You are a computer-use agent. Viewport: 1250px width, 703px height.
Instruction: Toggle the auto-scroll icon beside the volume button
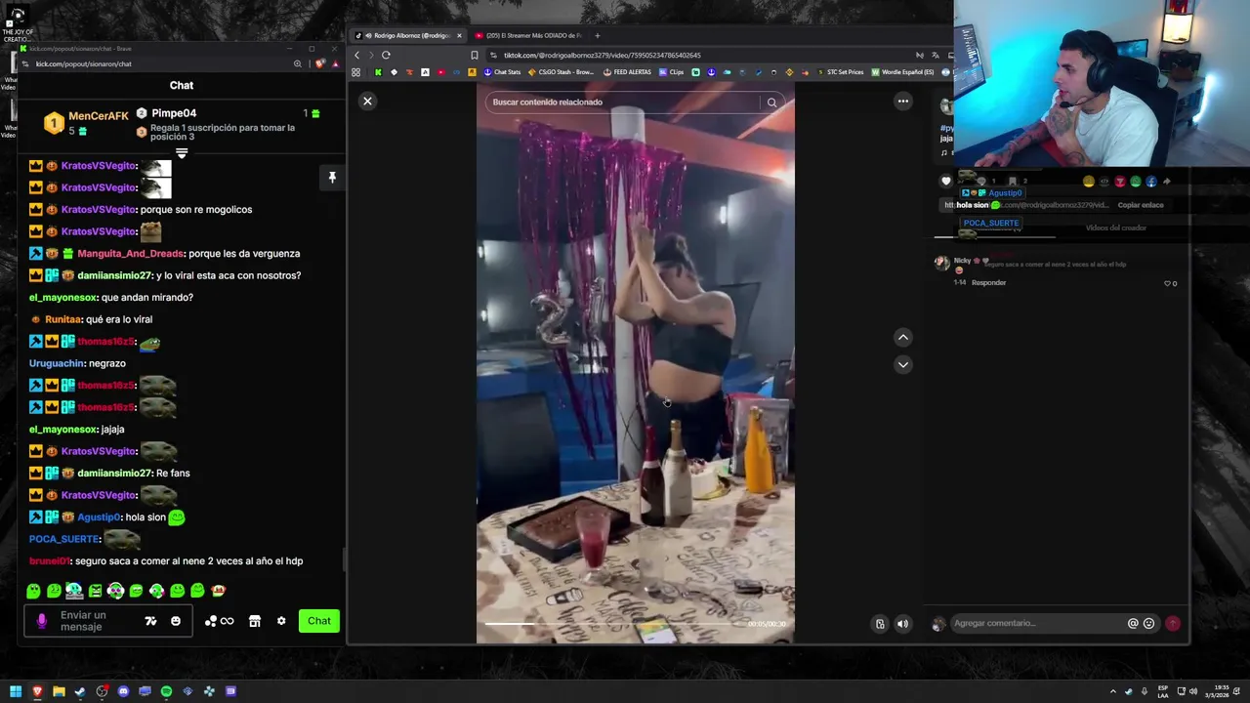click(880, 624)
